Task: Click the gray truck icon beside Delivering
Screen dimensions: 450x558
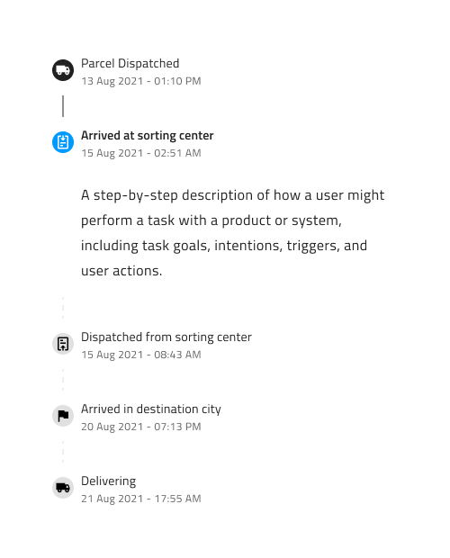Action: [x=63, y=488]
